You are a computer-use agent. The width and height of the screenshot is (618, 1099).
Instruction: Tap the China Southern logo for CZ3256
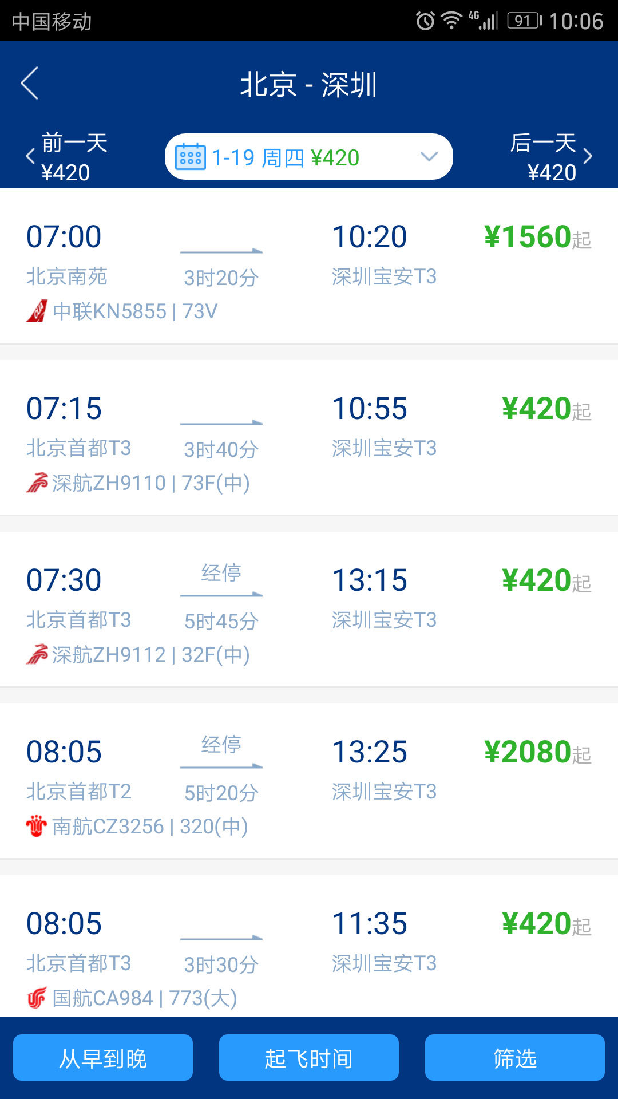tap(37, 826)
